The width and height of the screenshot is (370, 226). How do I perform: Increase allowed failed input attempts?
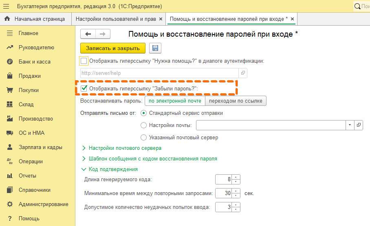[x=236, y=205]
